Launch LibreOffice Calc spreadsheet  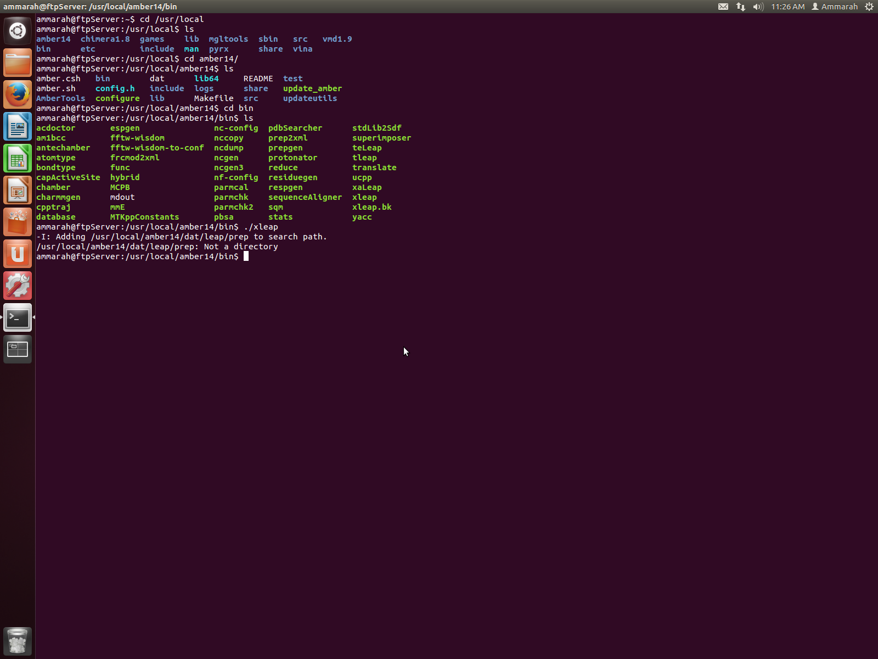(x=18, y=158)
